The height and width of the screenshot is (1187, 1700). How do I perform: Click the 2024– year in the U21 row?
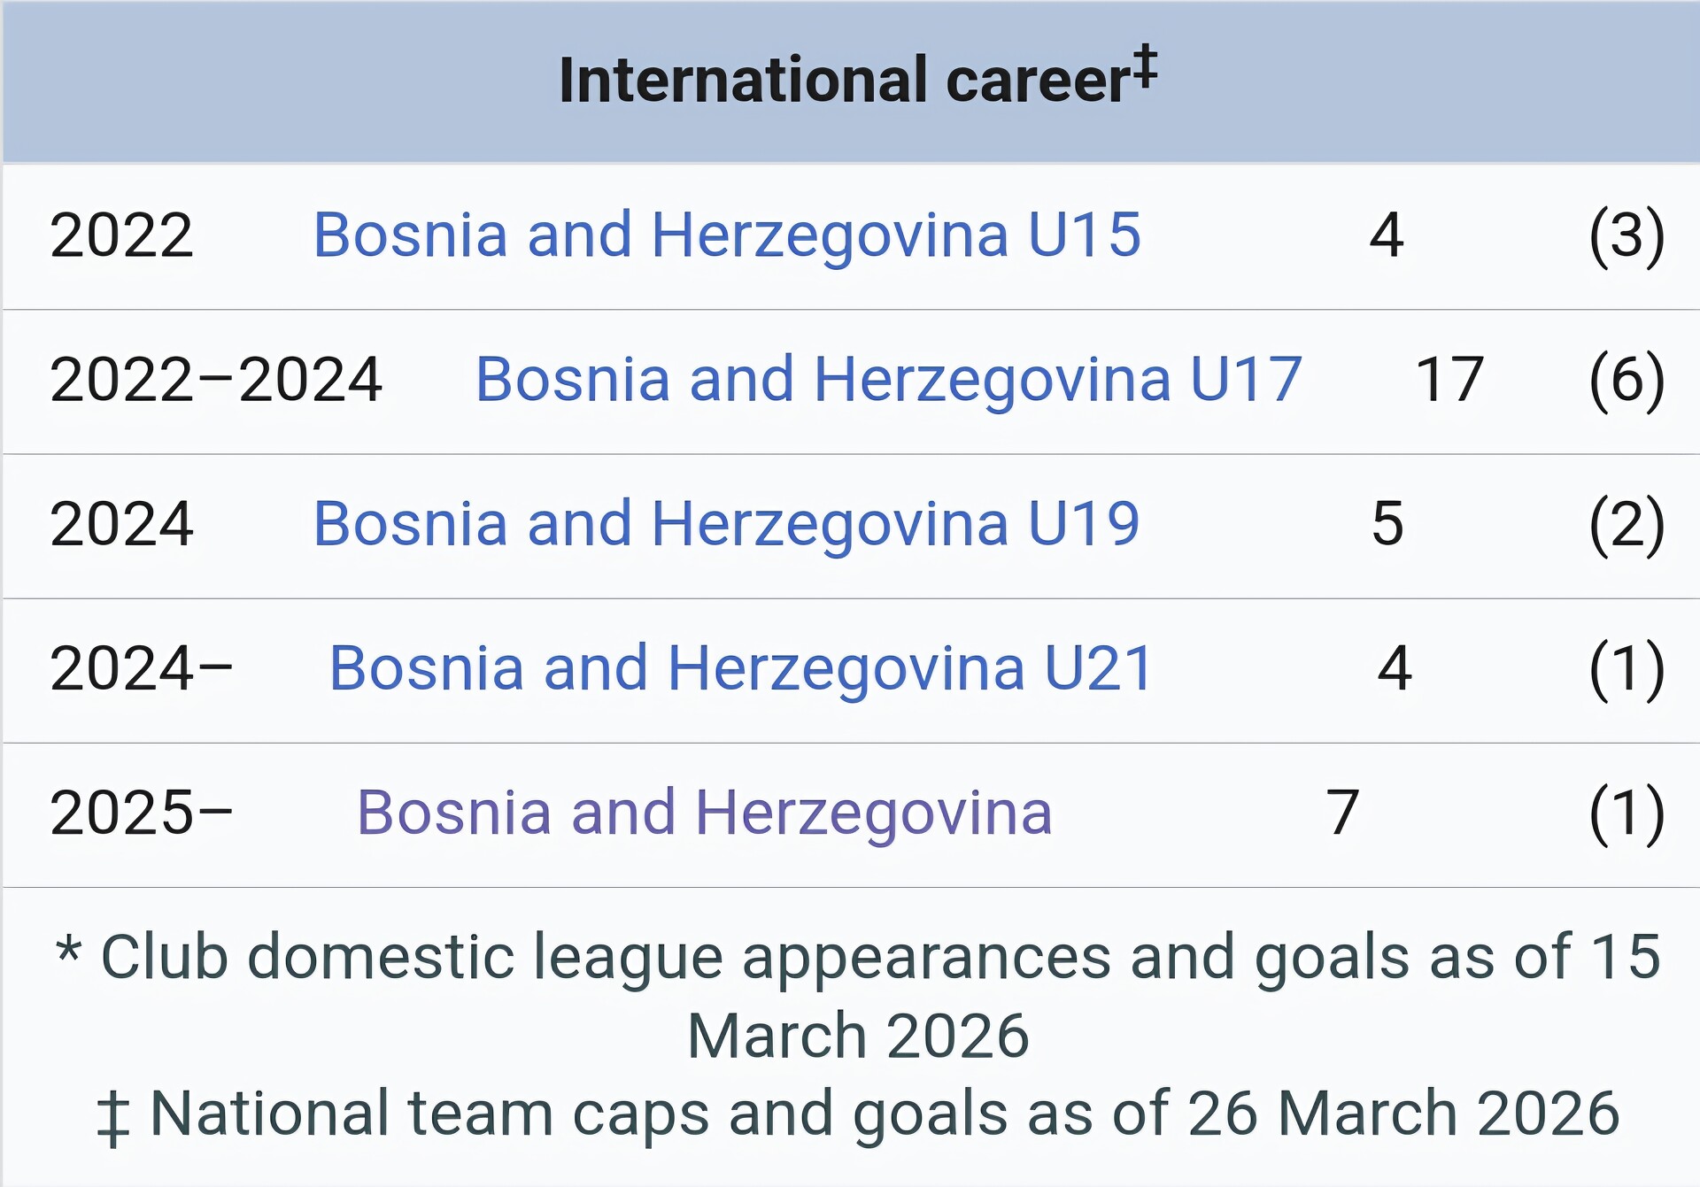tap(141, 668)
